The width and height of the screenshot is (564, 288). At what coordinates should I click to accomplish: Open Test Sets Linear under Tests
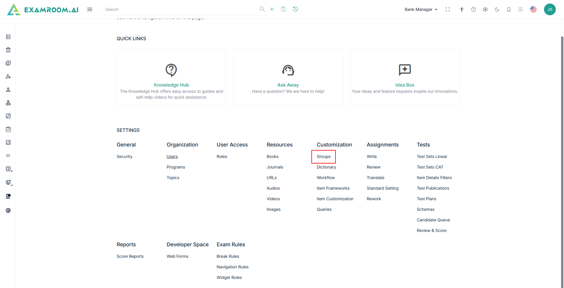click(x=432, y=156)
